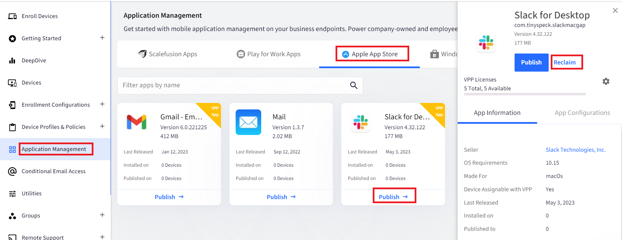Click the Getting Started star icon
This screenshot has width=622, height=240.
12,39
